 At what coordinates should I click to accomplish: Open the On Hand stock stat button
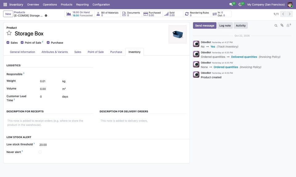pos(80,14)
